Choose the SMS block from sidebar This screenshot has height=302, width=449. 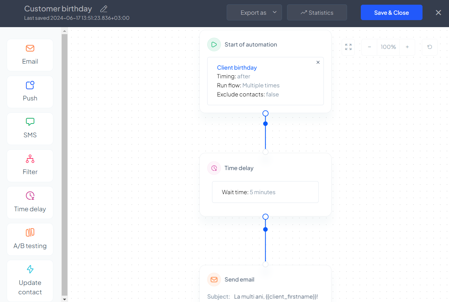[x=30, y=129]
